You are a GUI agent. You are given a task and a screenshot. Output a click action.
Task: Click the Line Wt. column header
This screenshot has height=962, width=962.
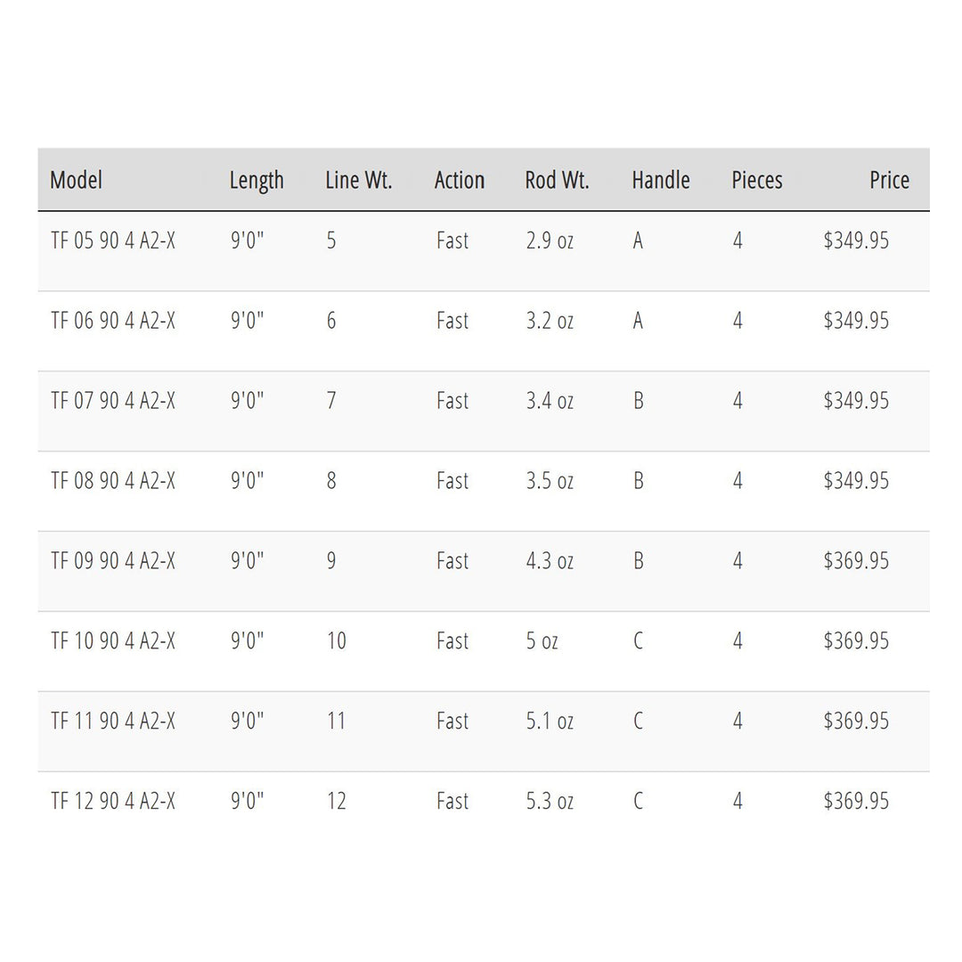point(359,180)
